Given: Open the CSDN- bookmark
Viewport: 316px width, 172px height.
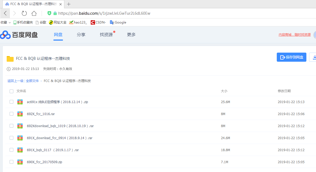Looking at the screenshot, I should (x=98, y=22).
